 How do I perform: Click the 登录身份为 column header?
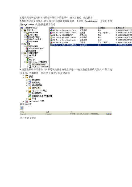[123, 28]
